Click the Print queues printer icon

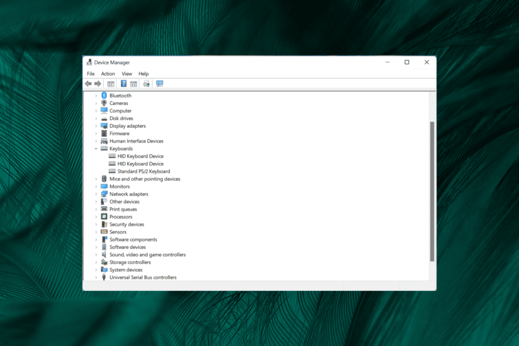coord(104,209)
